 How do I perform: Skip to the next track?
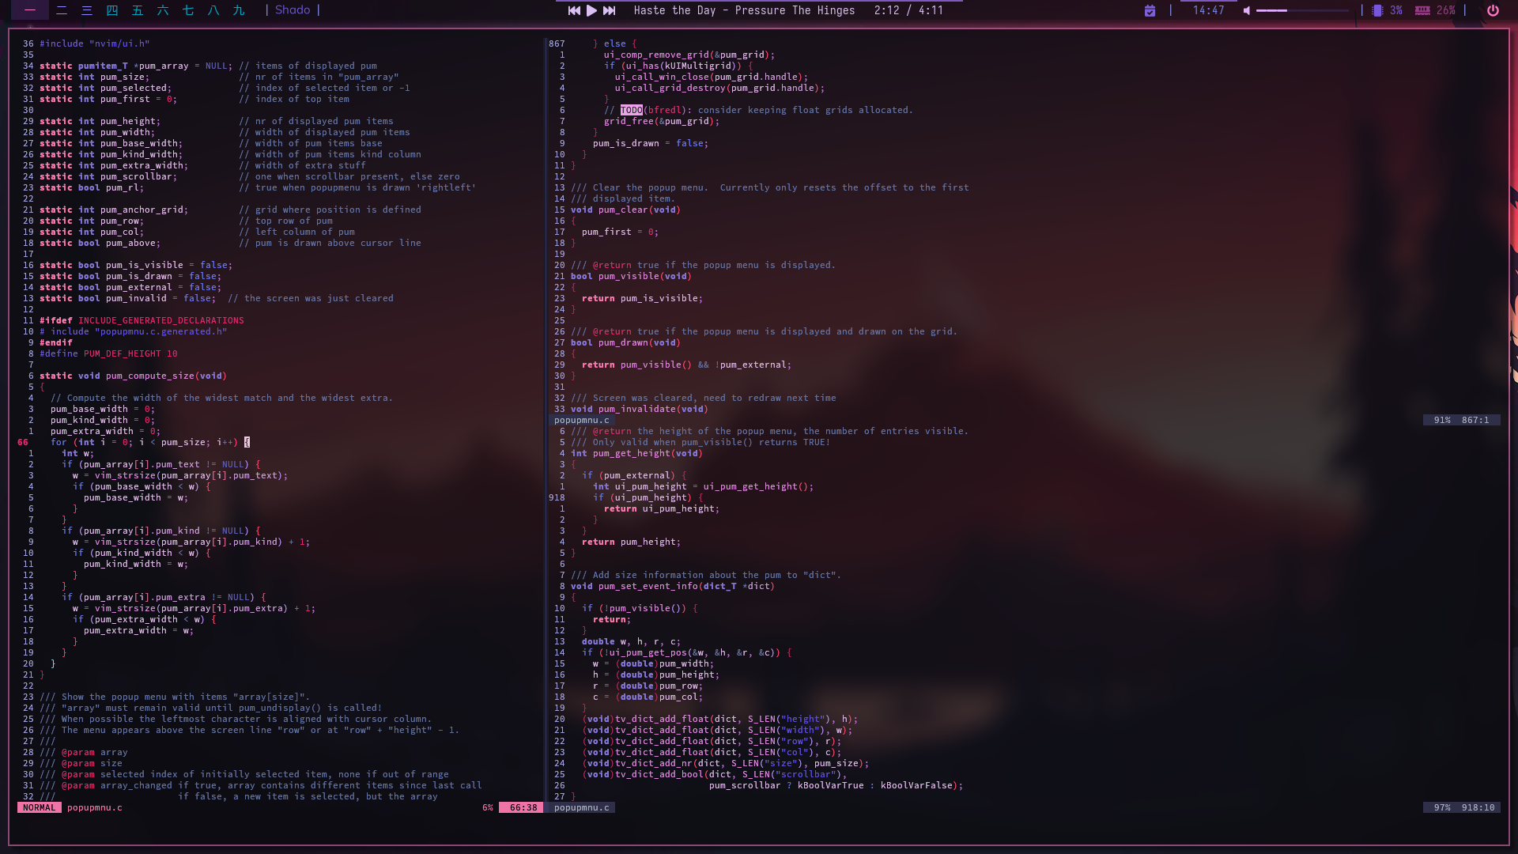pyautogui.click(x=609, y=10)
